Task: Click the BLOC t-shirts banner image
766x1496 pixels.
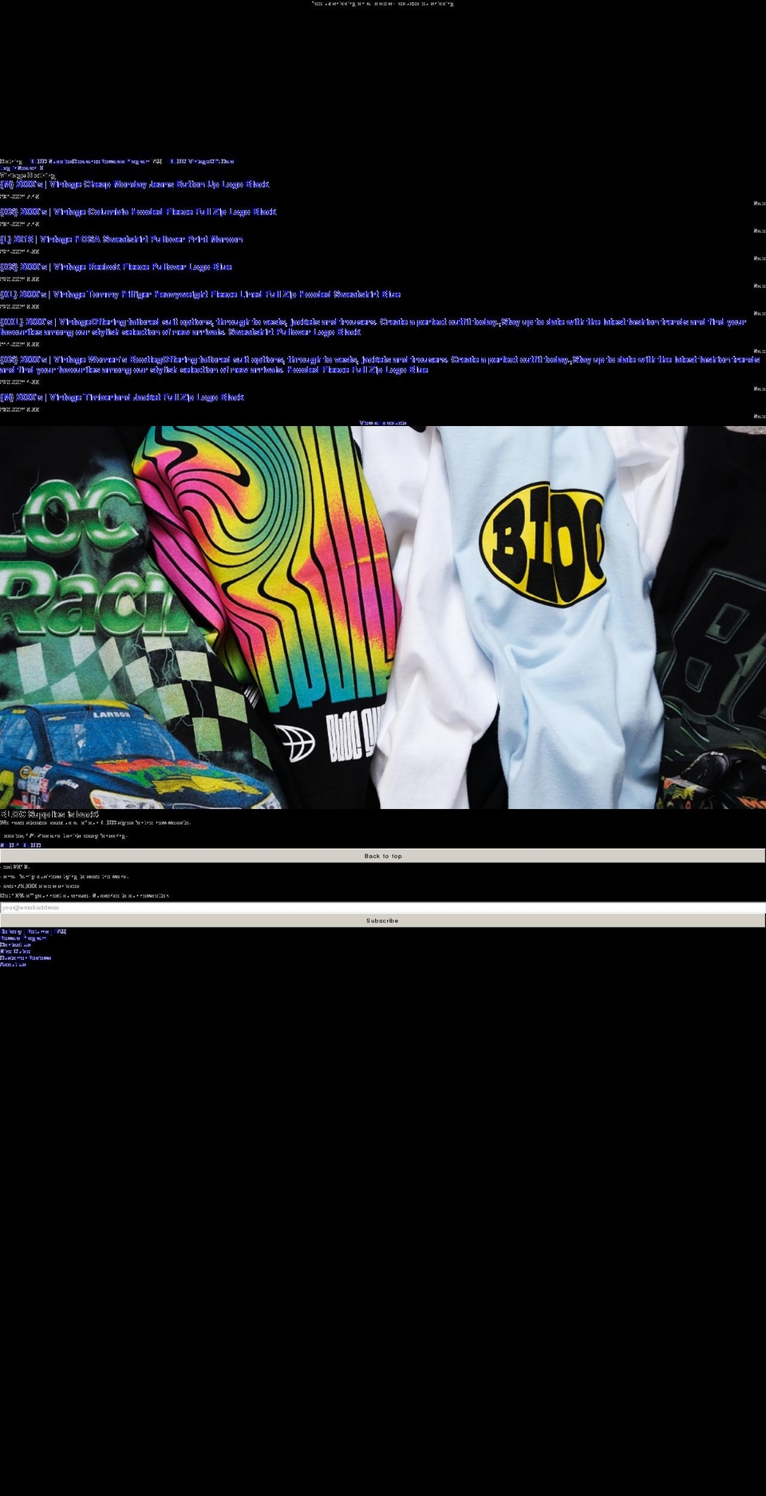Action: coord(383,618)
